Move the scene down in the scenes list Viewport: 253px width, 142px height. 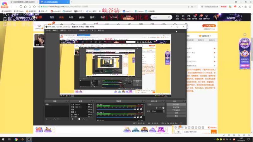tap(58, 119)
